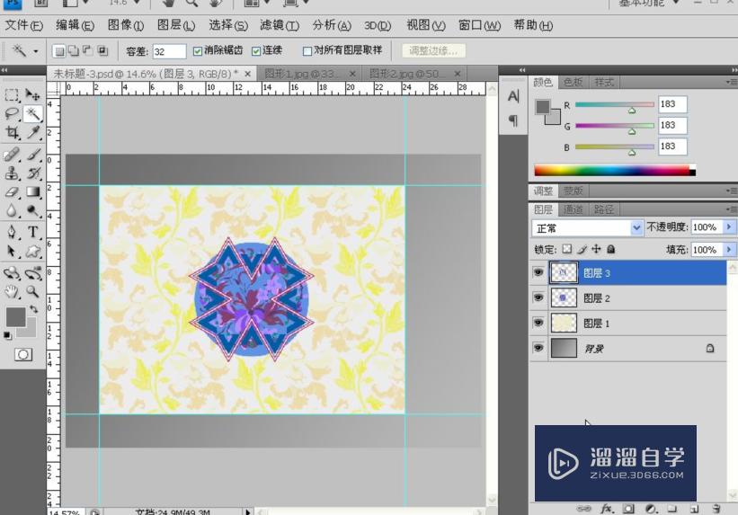This screenshot has height=515, width=738.
Task: Select the Horizontal Type tool
Action: coord(32,232)
